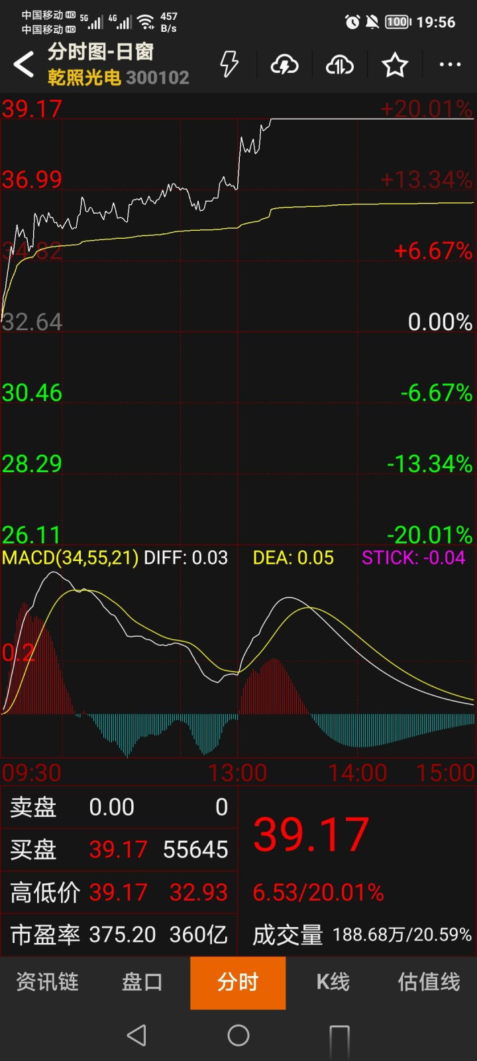Tap the DEA: 0.05 value
Image resolution: width=477 pixels, height=1061 pixels.
[x=293, y=558]
